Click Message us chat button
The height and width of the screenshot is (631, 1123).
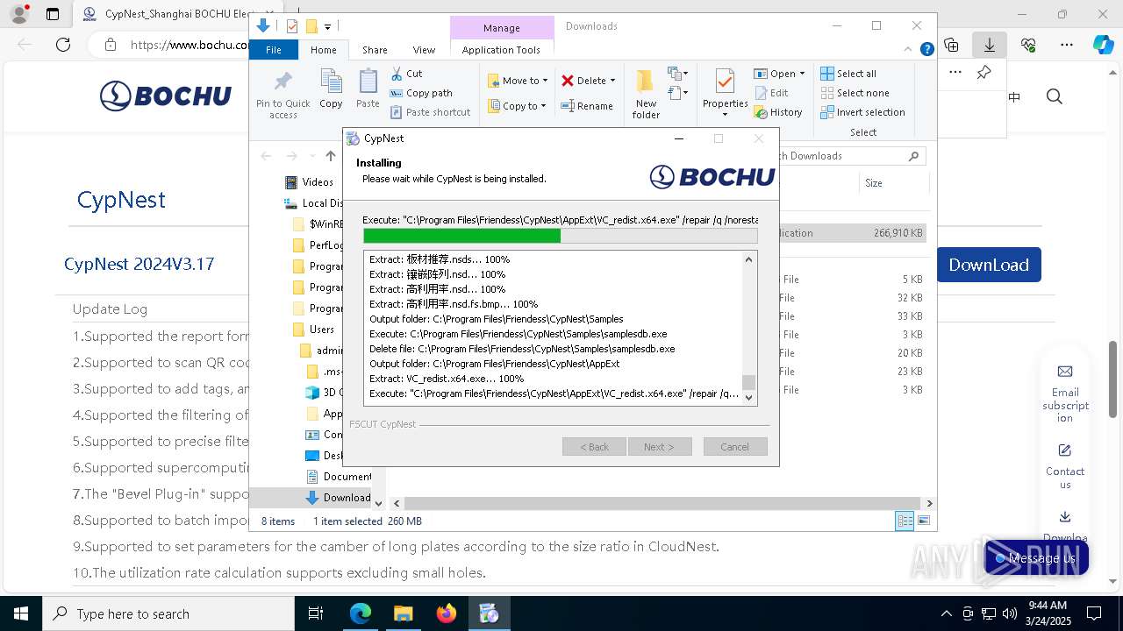pyautogui.click(x=1036, y=558)
